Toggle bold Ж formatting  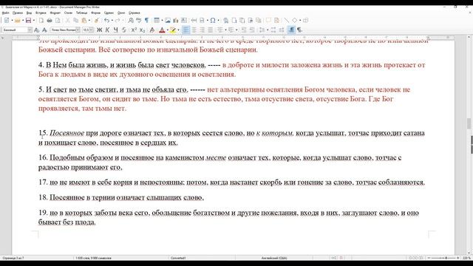[x=99, y=30]
